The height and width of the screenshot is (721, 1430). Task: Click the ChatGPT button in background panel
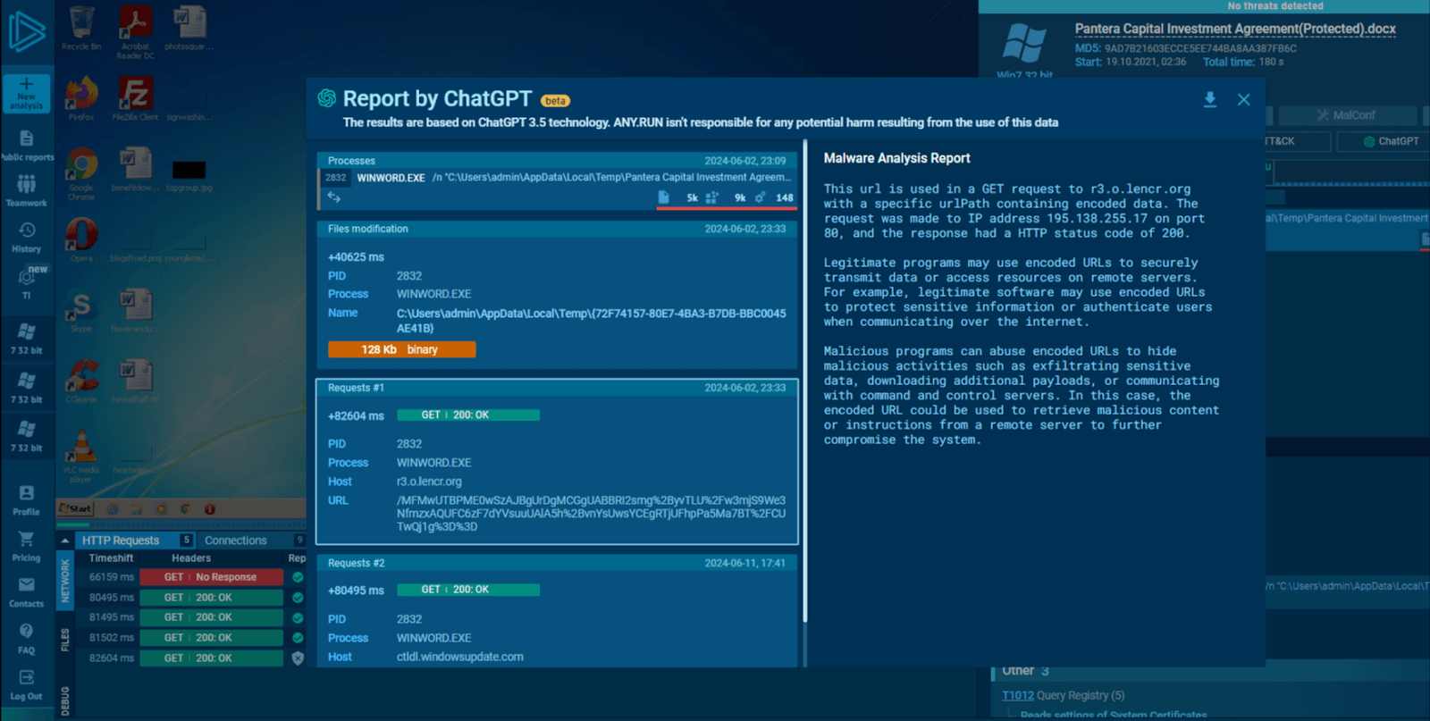coord(1391,141)
